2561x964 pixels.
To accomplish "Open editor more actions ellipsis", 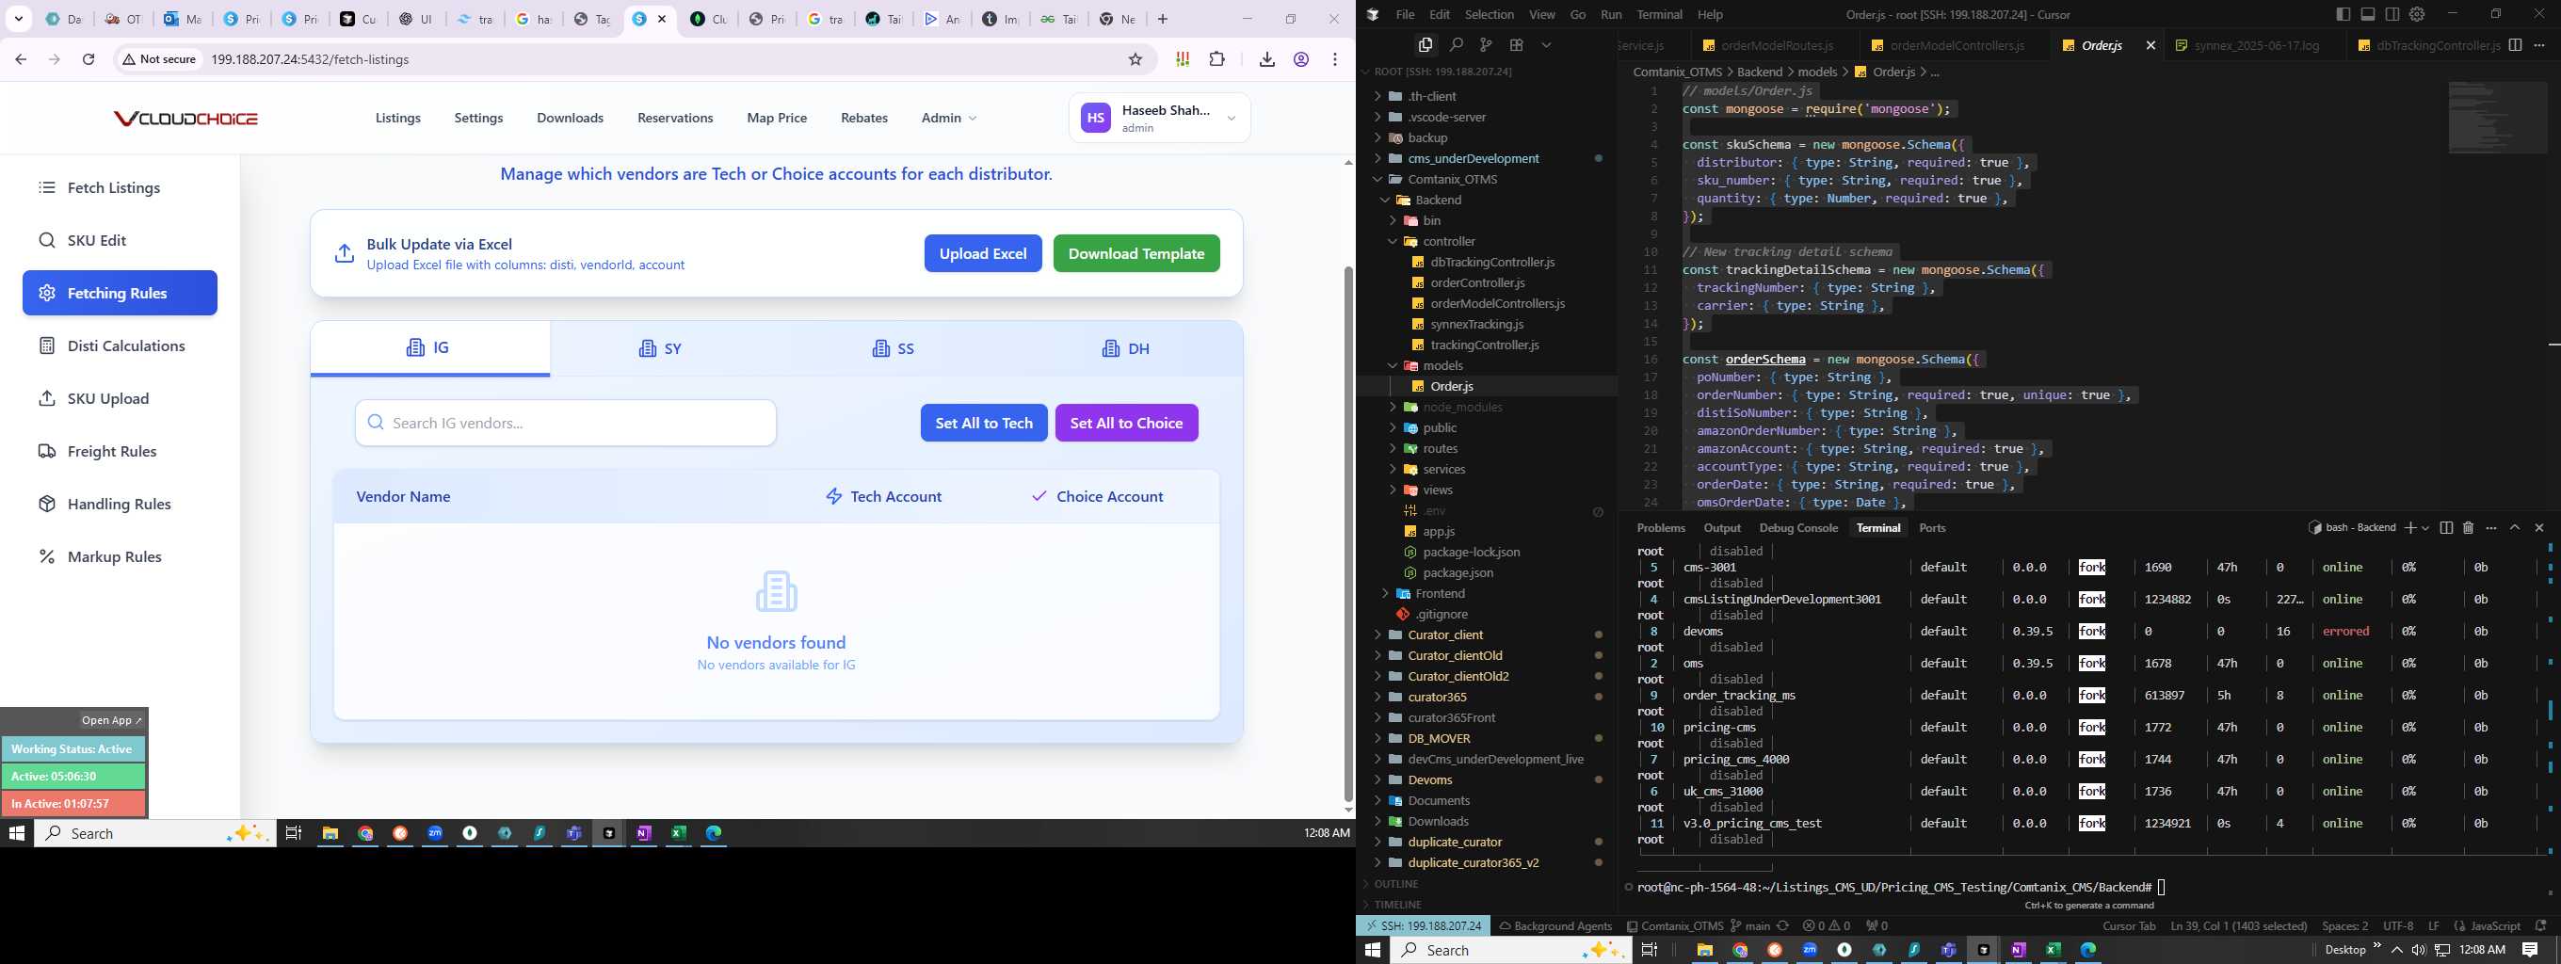I will point(2539,45).
